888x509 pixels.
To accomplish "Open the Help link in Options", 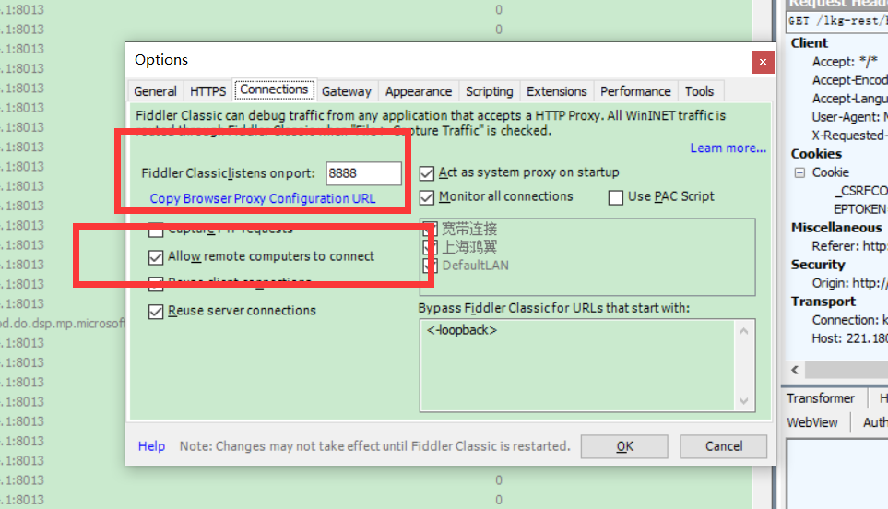I will pos(151,446).
